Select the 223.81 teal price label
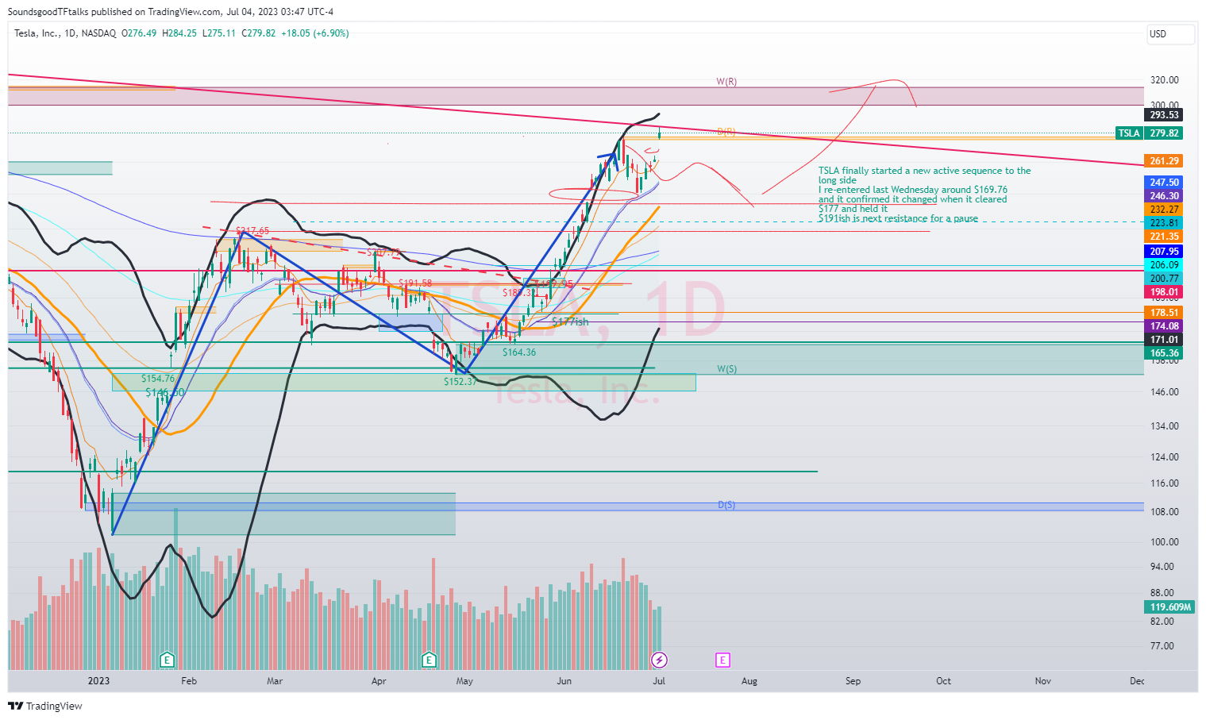The height and width of the screenshot is (720, 1206). (x=1164, y=223)
